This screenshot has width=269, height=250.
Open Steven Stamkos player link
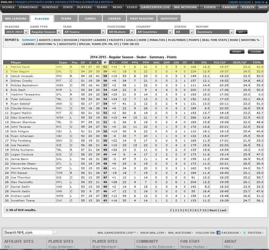(x=23, y=122)
